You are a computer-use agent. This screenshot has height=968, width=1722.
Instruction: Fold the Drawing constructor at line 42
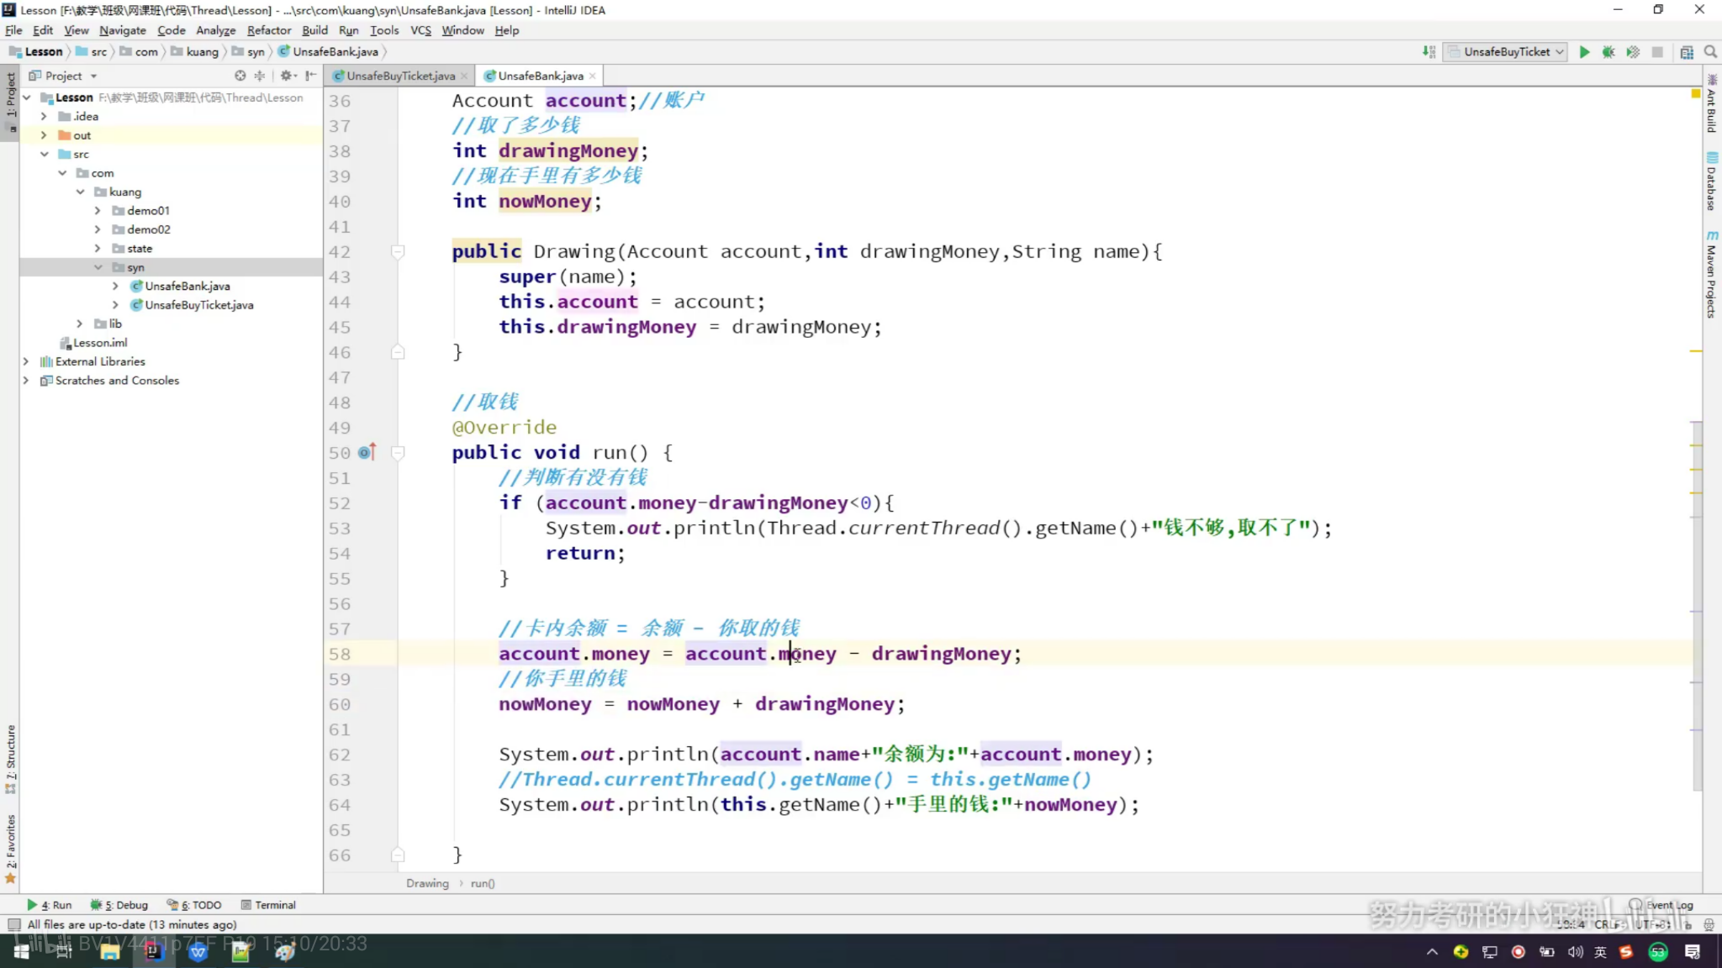(398, 251)
